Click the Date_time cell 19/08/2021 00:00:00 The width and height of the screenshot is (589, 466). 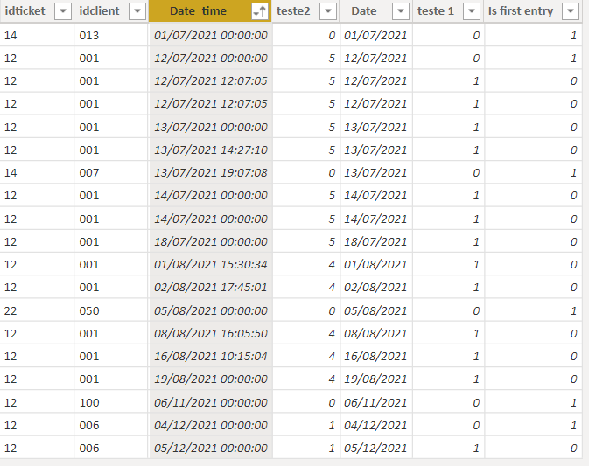click(211, 379)
